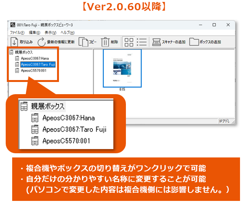Viewport: 248px width, 207px height.
Task: Switch to list view
Action: pos(141,42)
